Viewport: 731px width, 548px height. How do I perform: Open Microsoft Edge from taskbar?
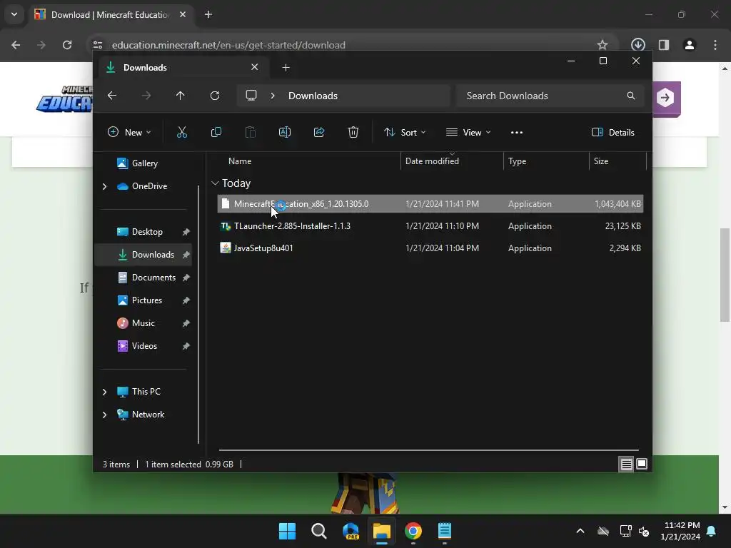(351, 531)
